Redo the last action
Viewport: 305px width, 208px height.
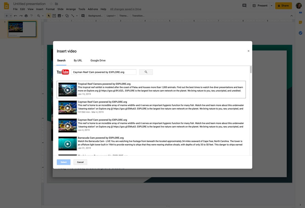click(21, 16)
